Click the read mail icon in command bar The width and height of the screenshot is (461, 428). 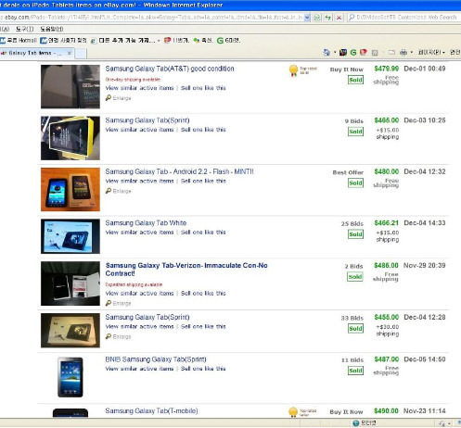point(391,53)
